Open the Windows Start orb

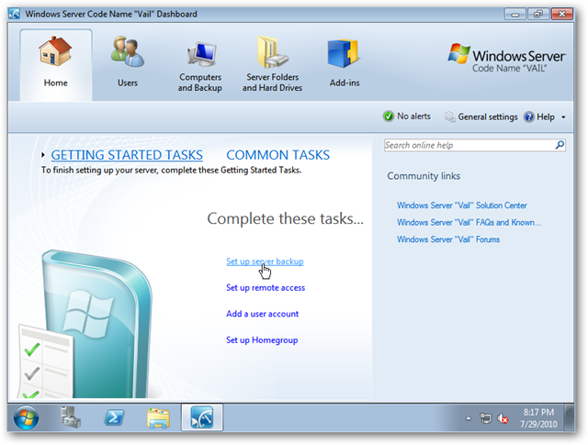coord(26,417)
